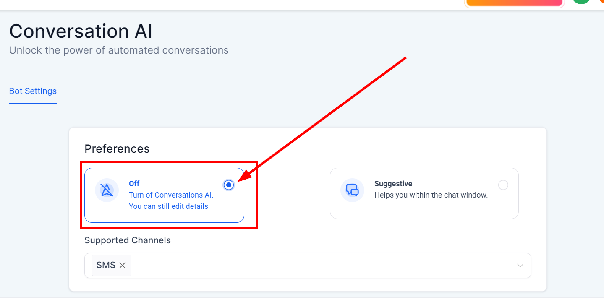This screenshot has width=604, height=302.
Task: Select the Off radio button
Action: pos(229,185)
